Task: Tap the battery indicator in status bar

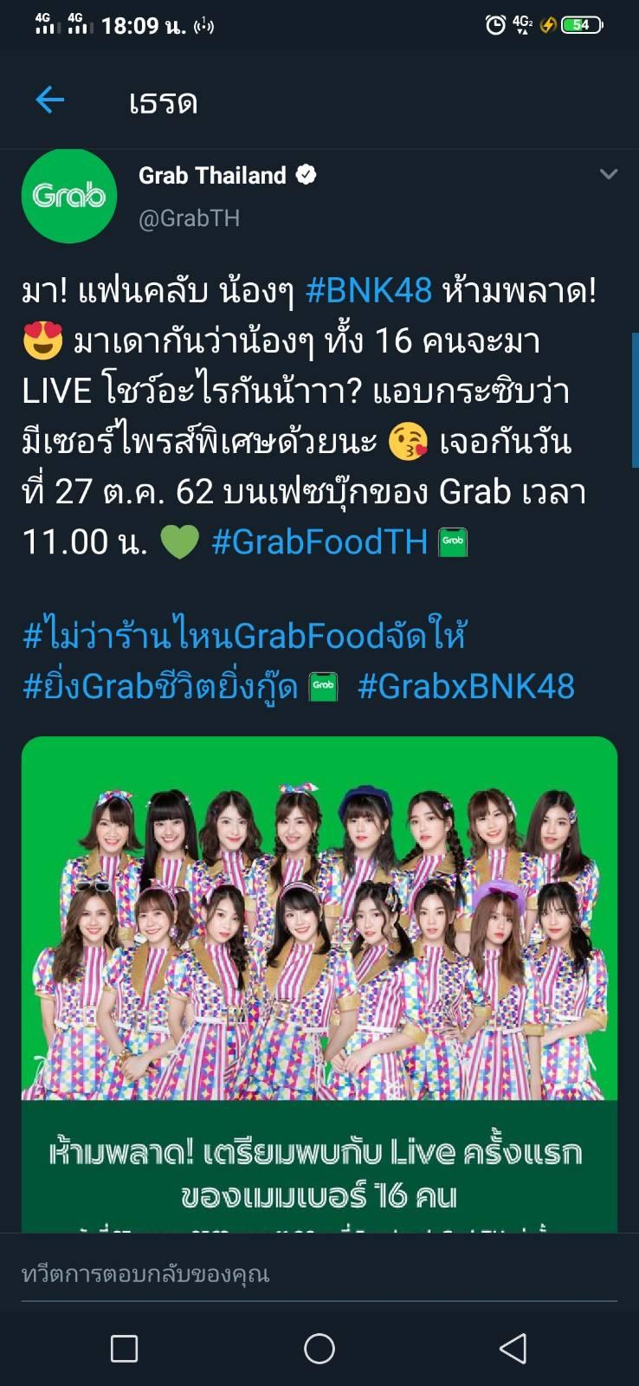Action: 582,25
